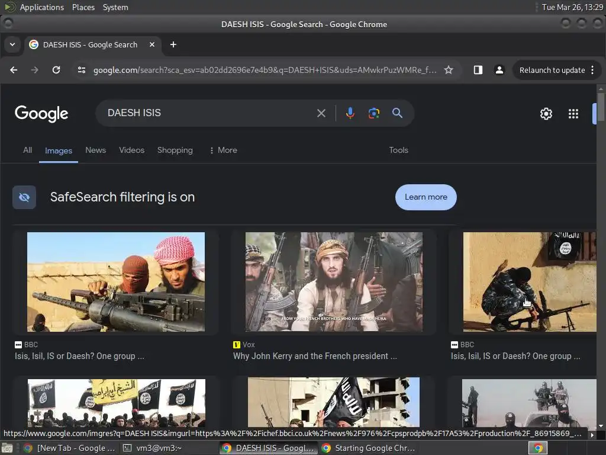The height and width of the screenshot is (455, 606).
Task: Click the browser back arrow
Action: (14, 70)
